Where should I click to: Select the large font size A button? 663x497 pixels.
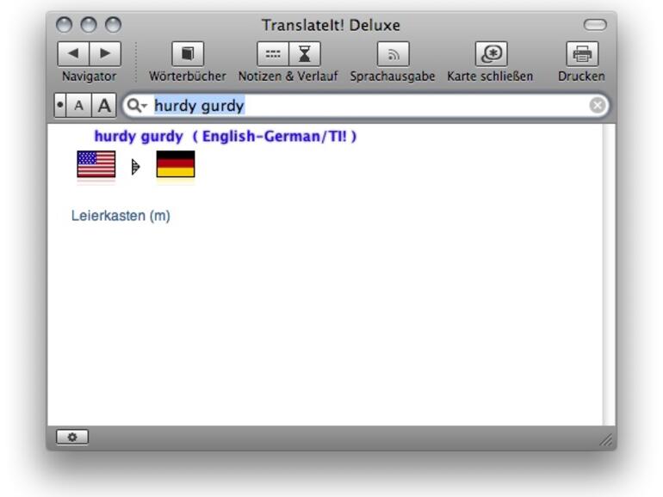[104, 105]
